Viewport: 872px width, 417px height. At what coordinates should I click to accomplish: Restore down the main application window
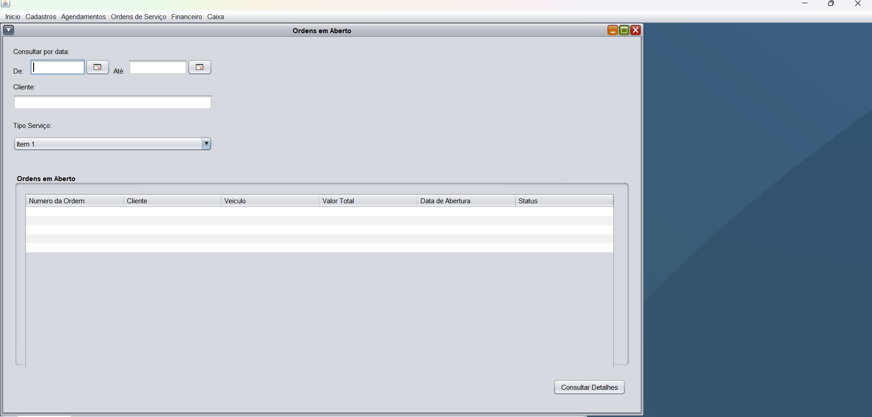point(831,4)
